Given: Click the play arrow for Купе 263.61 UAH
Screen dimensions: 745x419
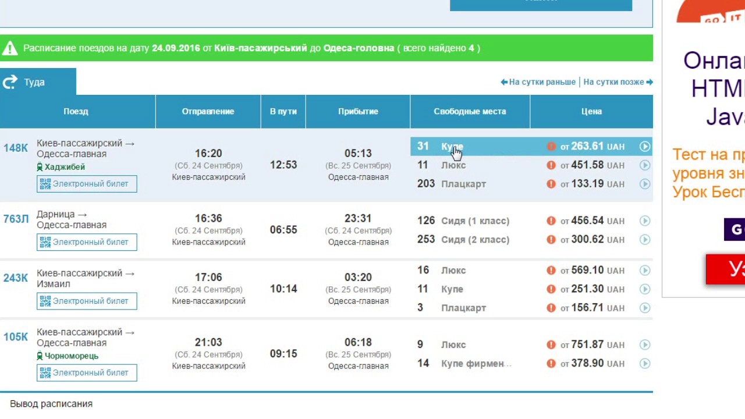Looking at the screenshot, I should pos(645,147).
